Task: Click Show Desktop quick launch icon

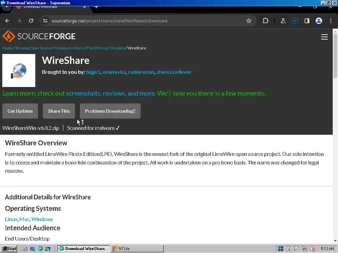Action: (x=33, y=249)
